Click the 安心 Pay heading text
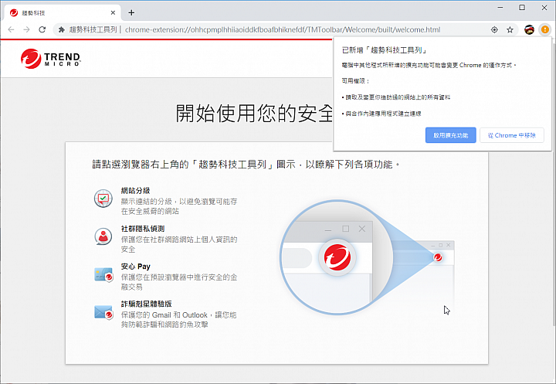The image size is (556, 384). [135, 267]
